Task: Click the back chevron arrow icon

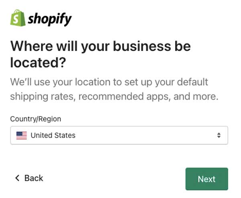Action: pyautogui.click(x=17, y=178)
